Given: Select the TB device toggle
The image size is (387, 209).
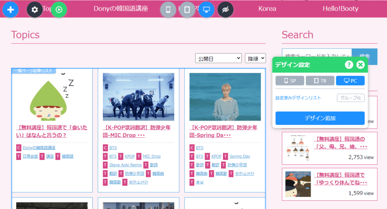Looking at the screenshot, I should (320, 81).
